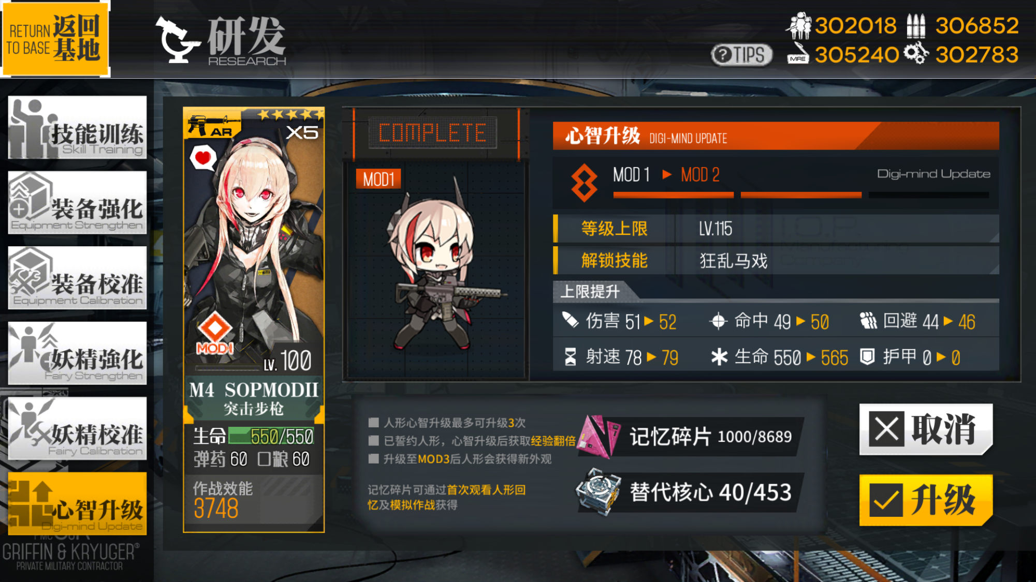The width and height of the screenshot is (1036, 582).
Task: Select the Digi-mind Update tab
Action: [77, 503]
